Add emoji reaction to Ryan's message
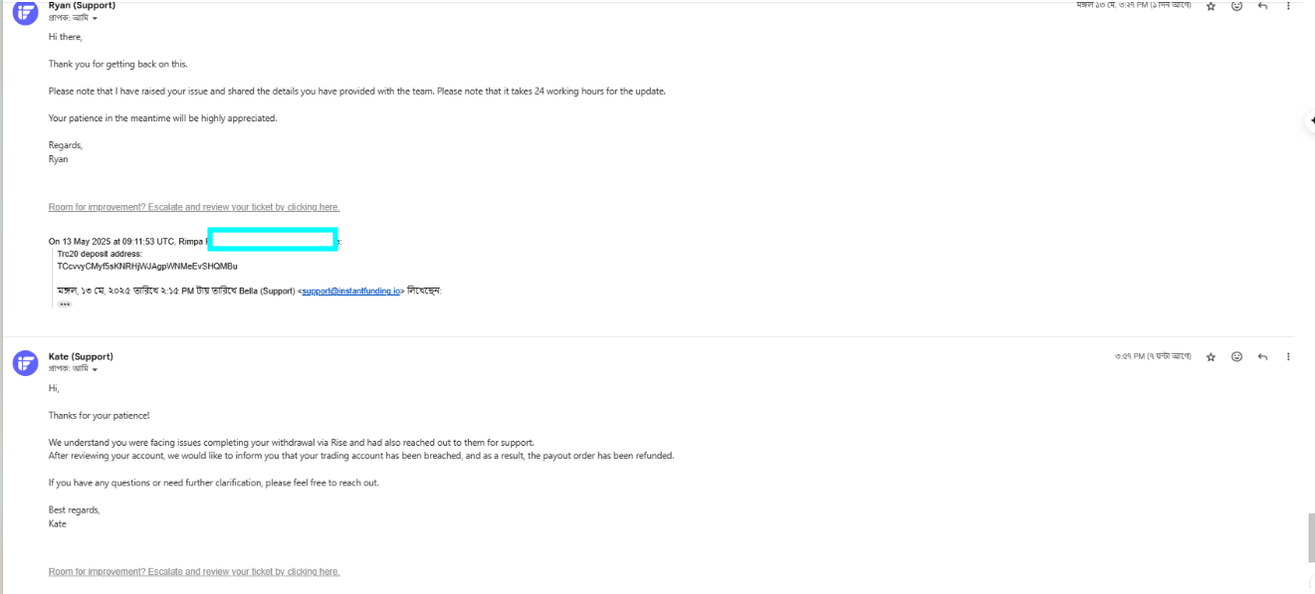Viewport: 1315px width, 594px height. 1236,6
